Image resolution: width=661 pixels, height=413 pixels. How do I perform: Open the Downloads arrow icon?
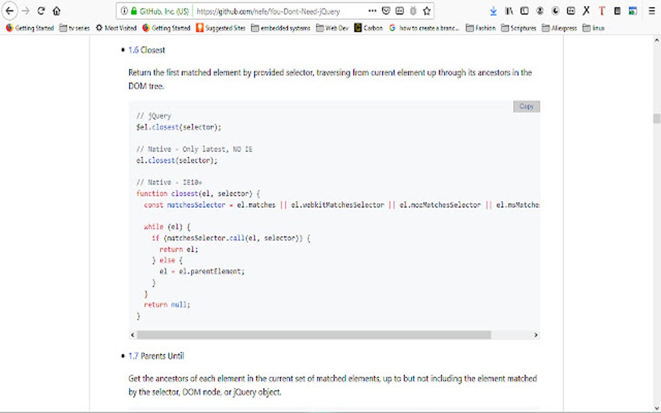493,11
